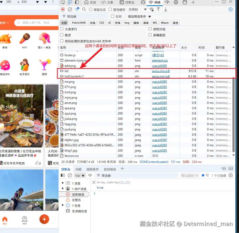Screen dimensions: 239x233
Task: Clear the network log
Action: click(x=70, y=9)
